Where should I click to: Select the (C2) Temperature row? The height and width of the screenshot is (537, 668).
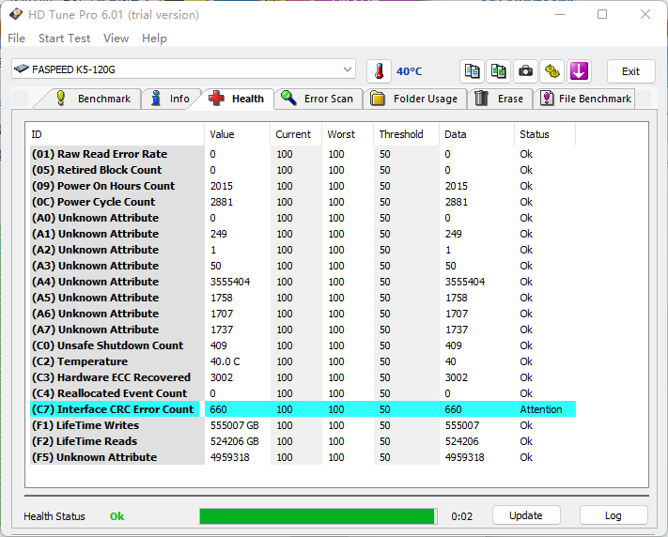(x=303, y=361)
